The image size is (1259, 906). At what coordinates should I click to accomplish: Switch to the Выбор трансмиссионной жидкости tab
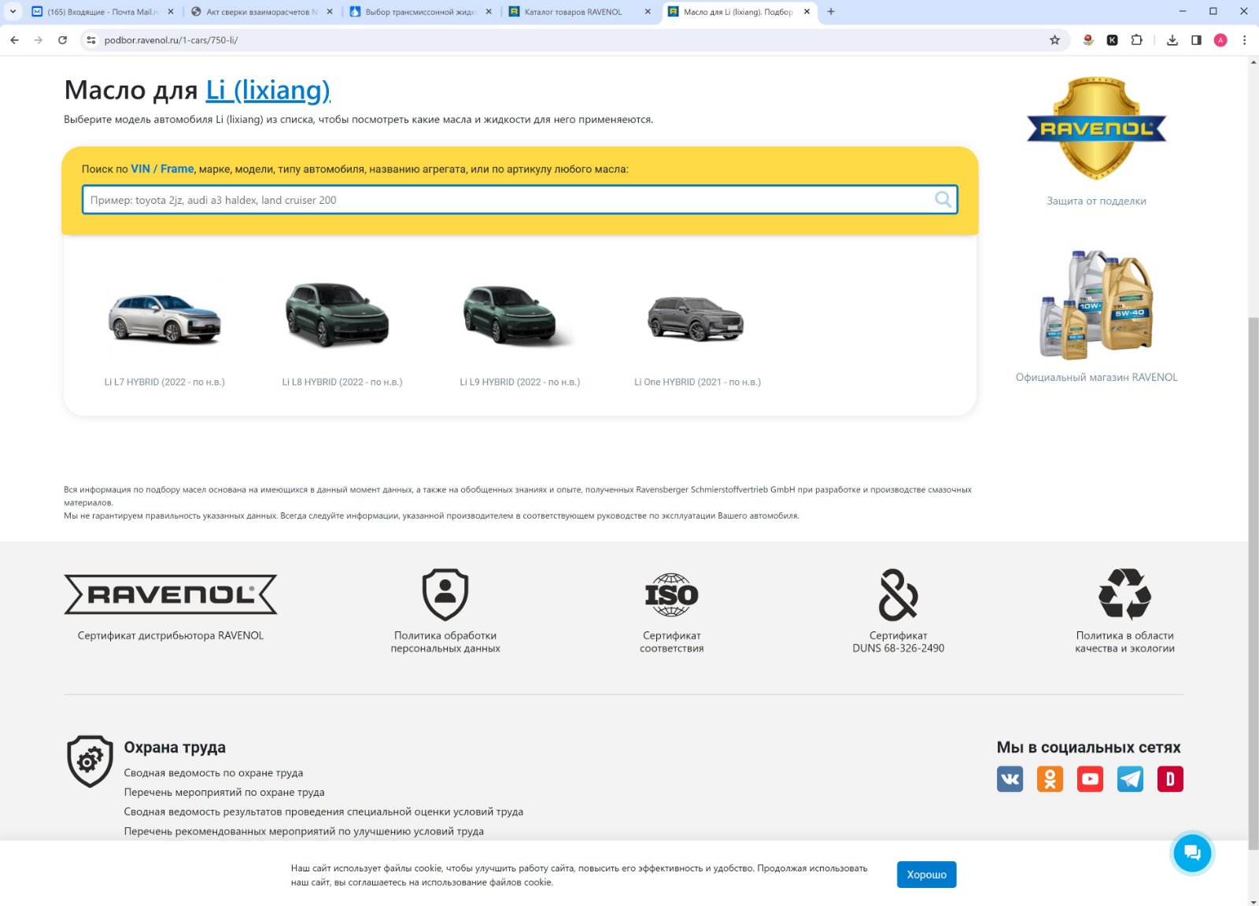(x=420, y=12)
